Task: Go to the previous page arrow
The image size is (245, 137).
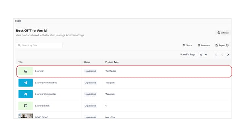Action: click(x=222, y=55)
